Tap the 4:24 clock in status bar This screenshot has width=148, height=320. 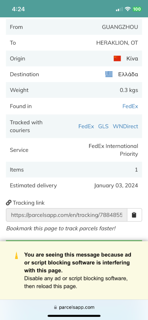coord(18,9)
